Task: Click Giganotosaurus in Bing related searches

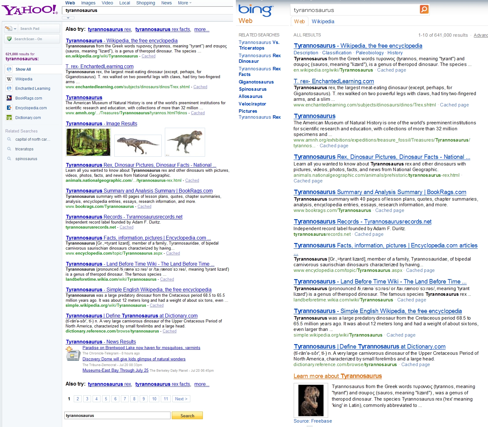Action: tap(256, 82)
